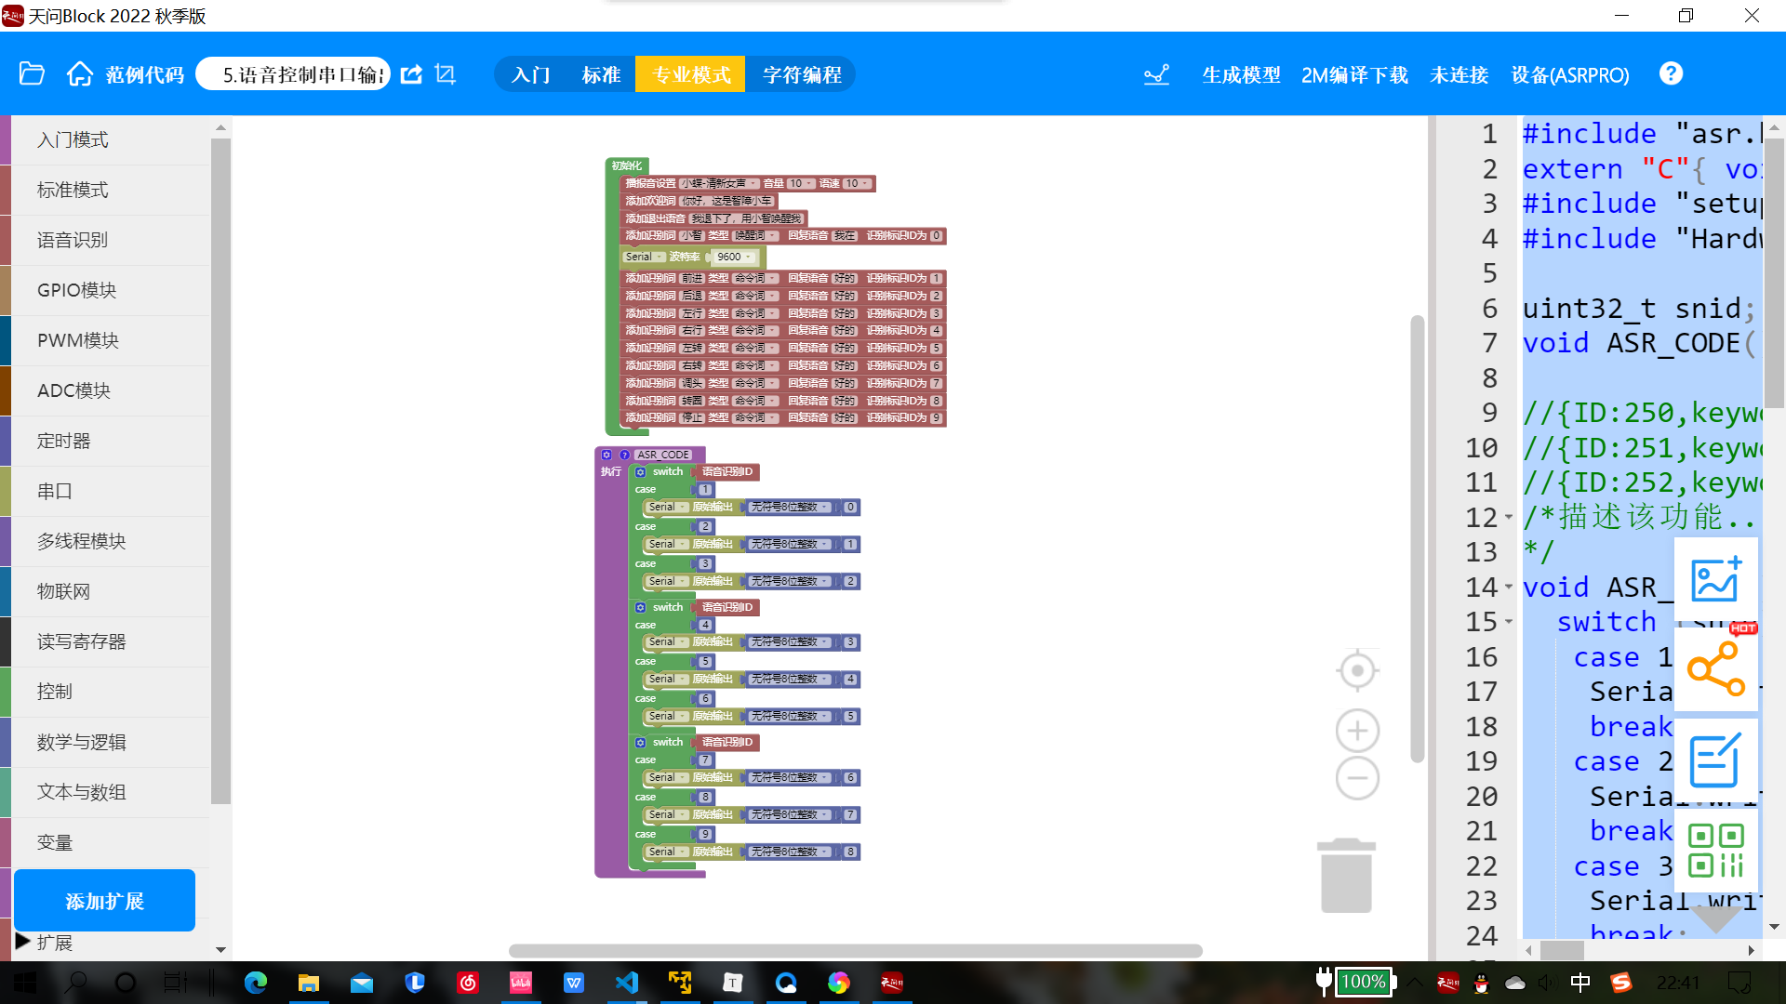Open Microsoft Edge from taskbar

click(255, 983)
